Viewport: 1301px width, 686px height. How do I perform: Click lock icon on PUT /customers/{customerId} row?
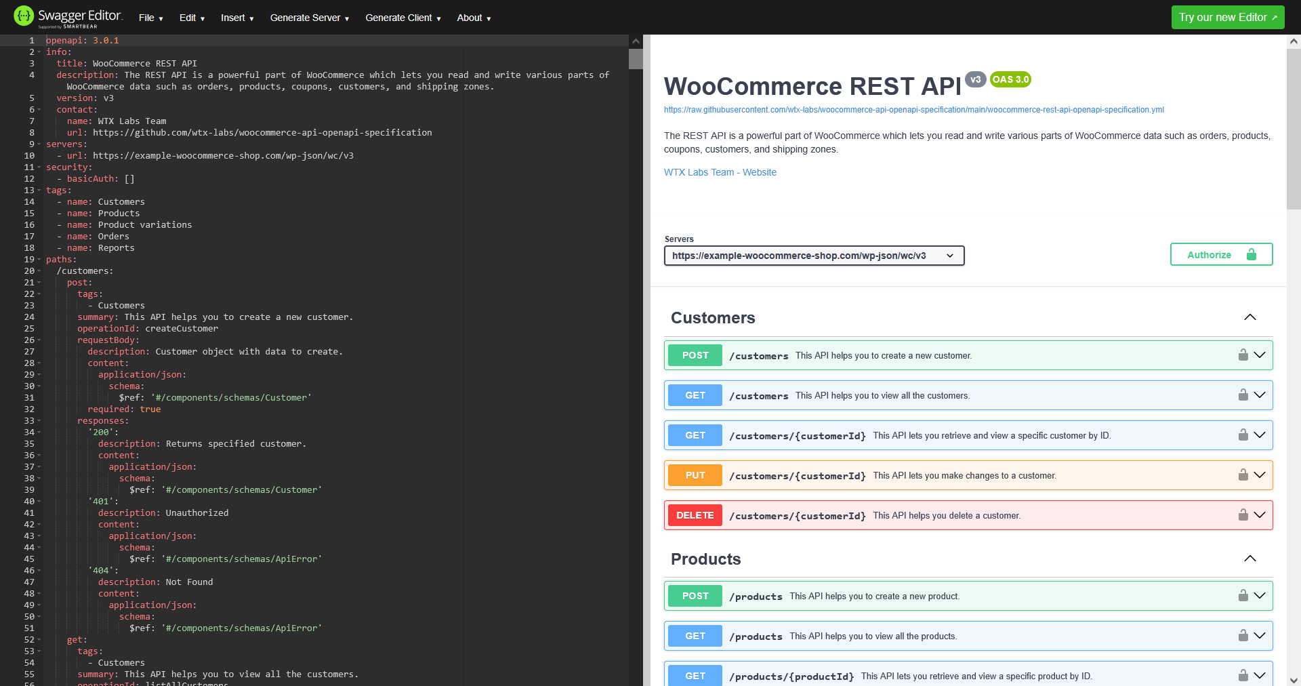pyautogui.click(x=1243, y=475)
